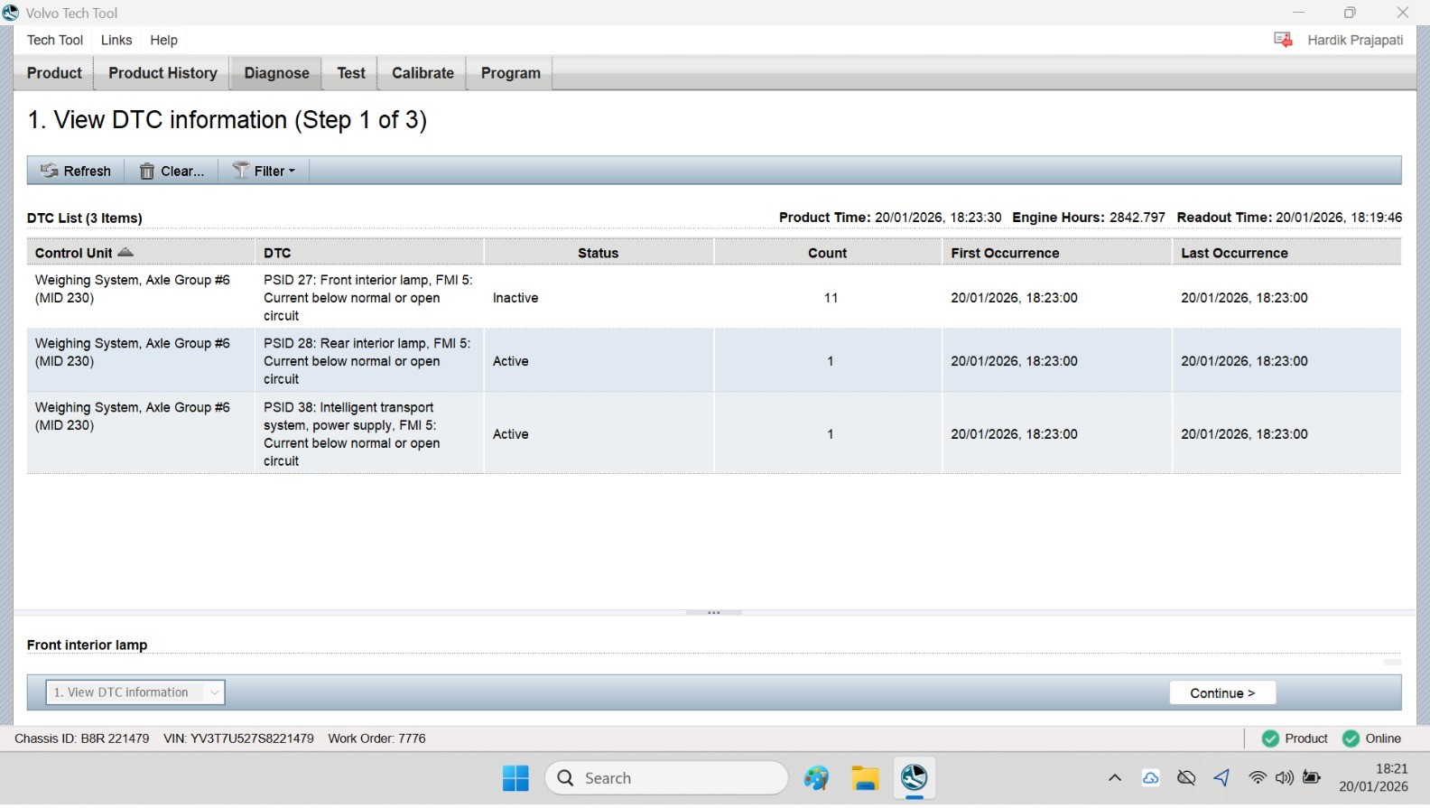Click the Online status check icon
Viewport: 1430px width, 808px height.
coord(1351,738)
